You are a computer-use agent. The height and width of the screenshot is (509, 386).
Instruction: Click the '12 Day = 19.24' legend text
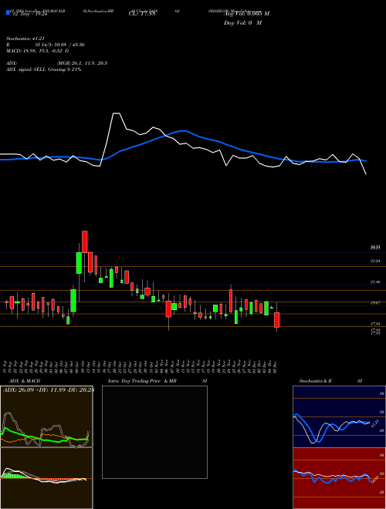(x=30, y=15)
